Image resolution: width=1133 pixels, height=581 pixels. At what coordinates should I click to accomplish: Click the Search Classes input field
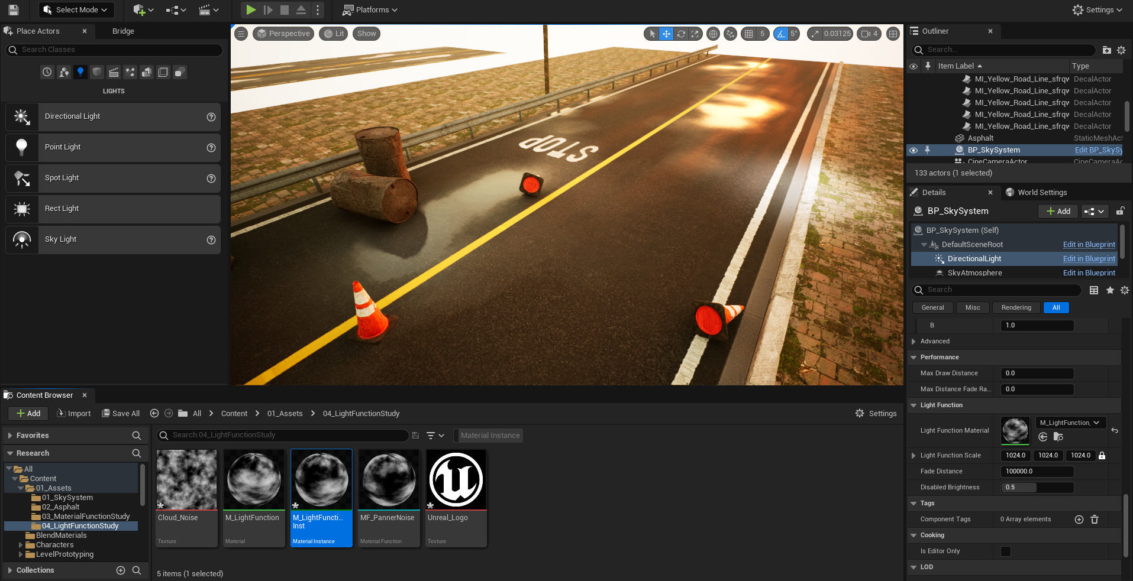tap(114, 50)
